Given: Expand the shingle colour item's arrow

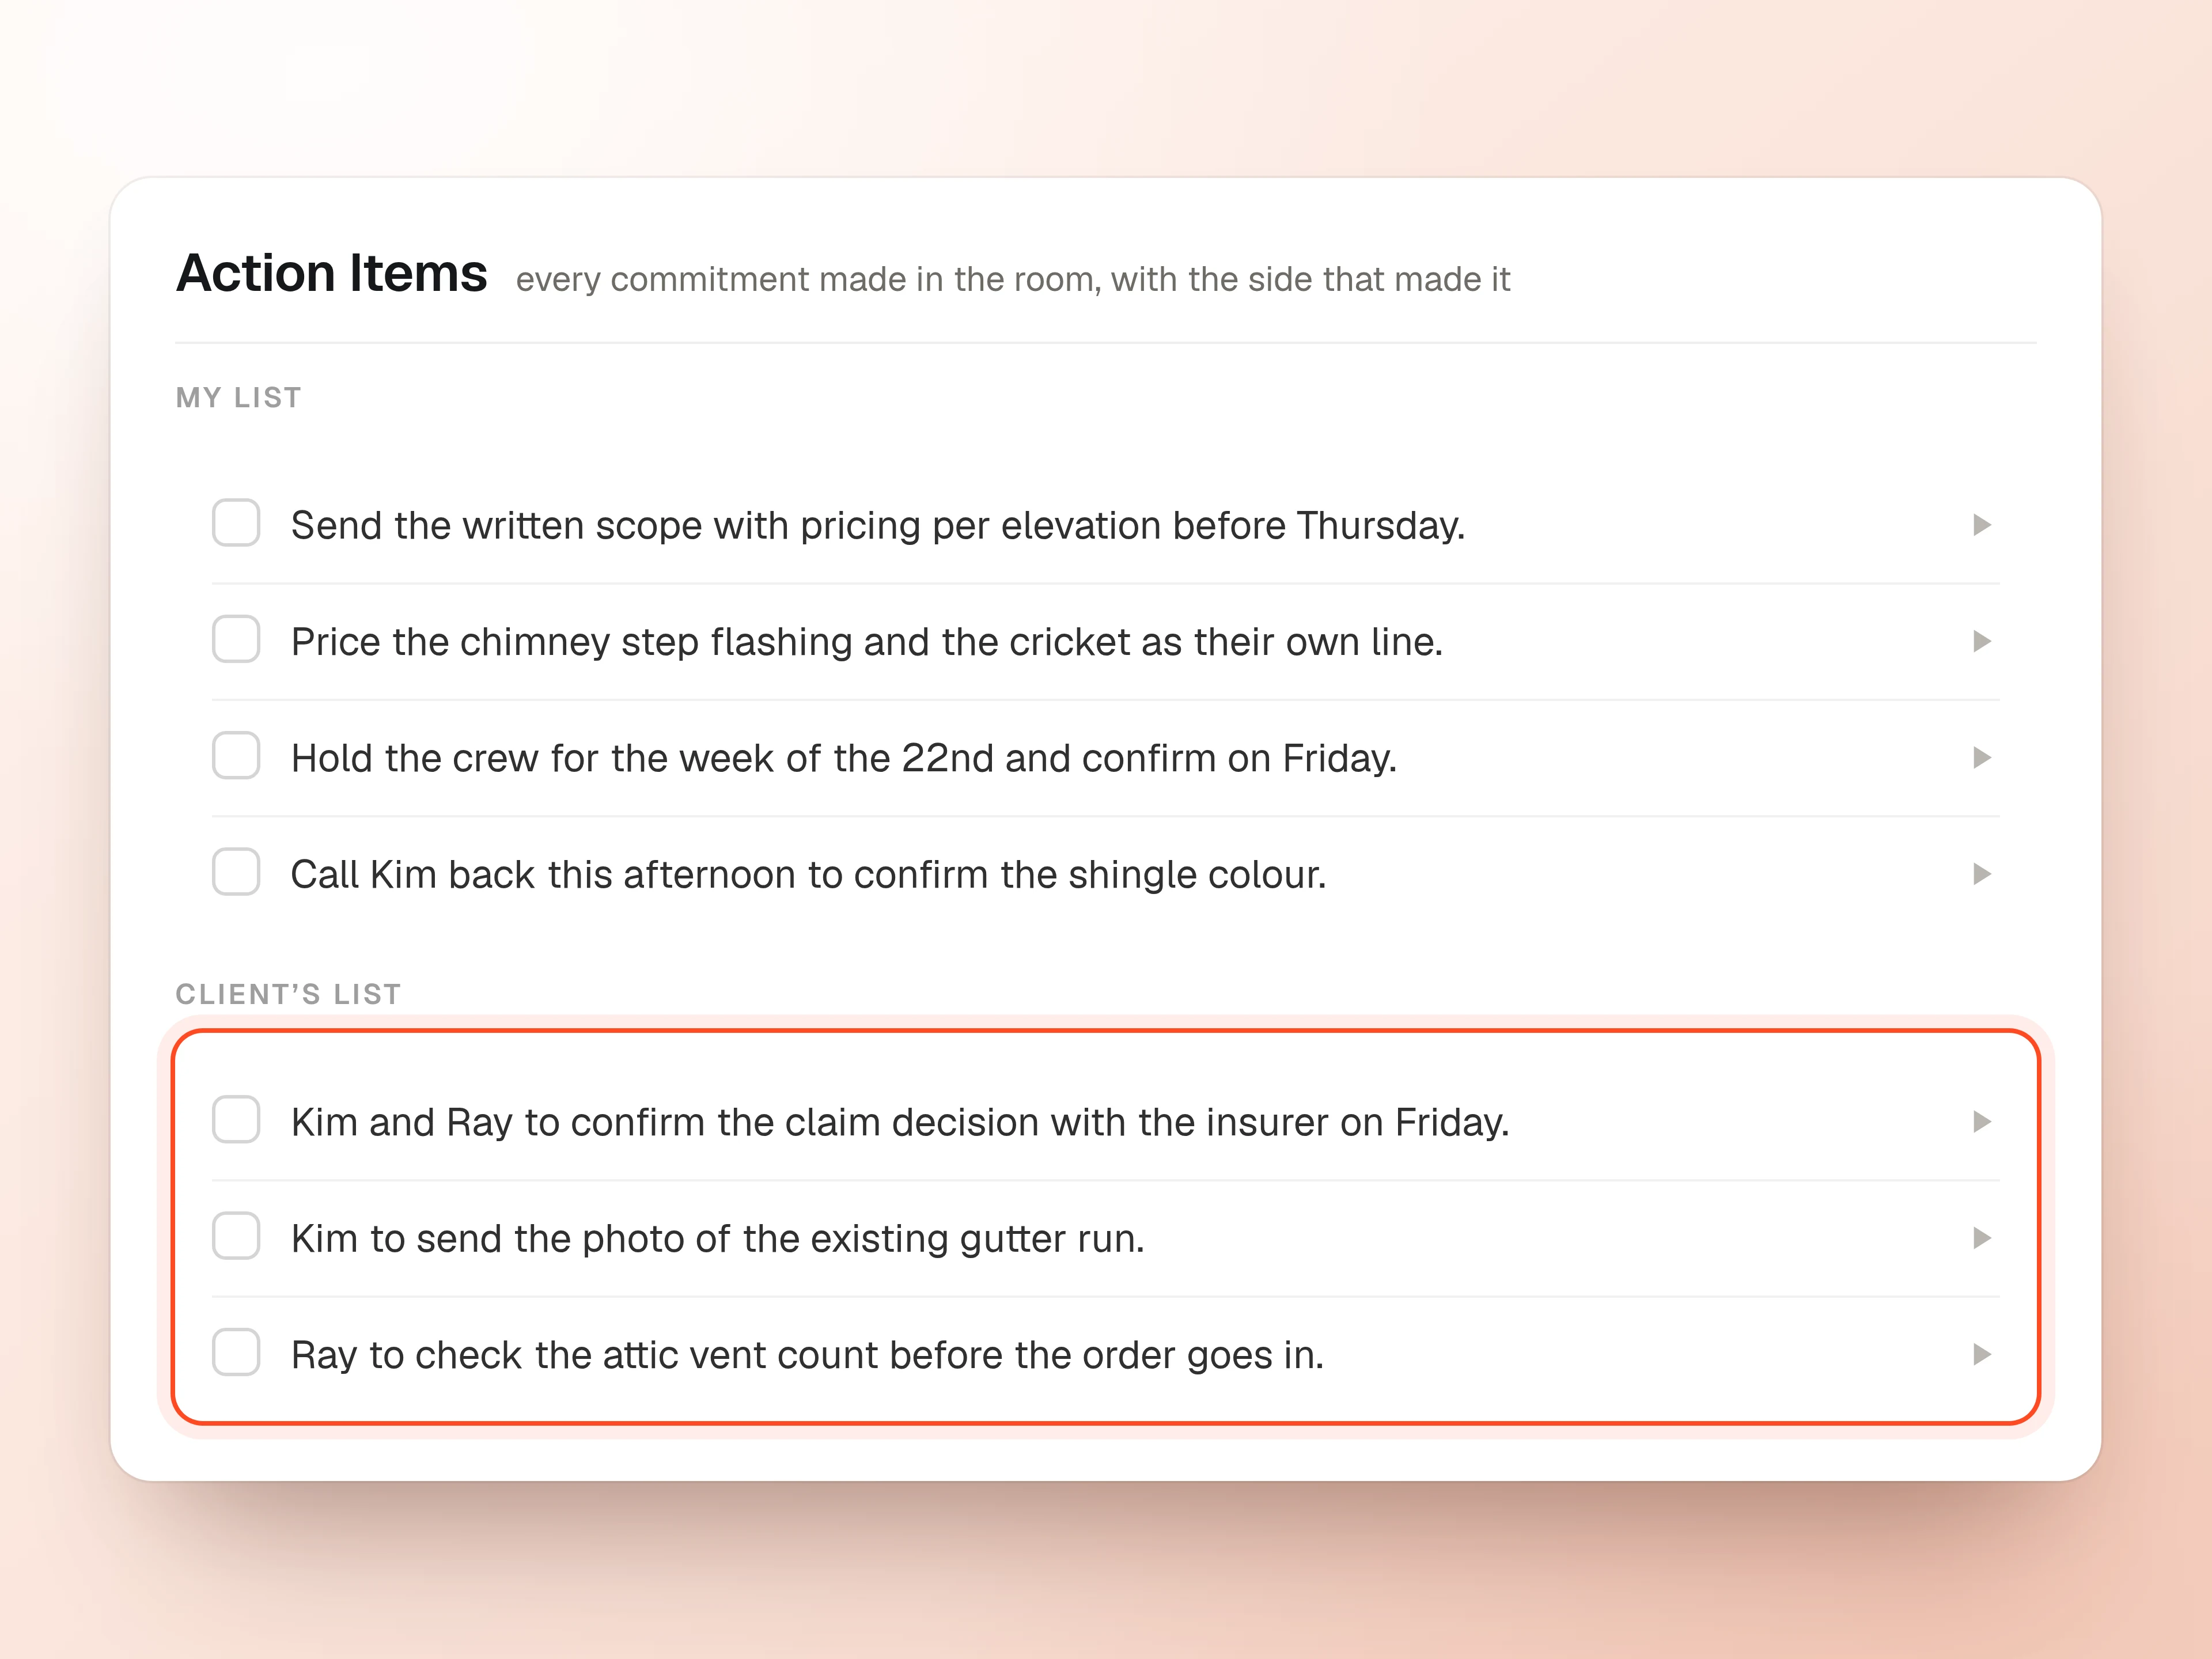Looking at the screenshot, I should tap(1982, 874).
